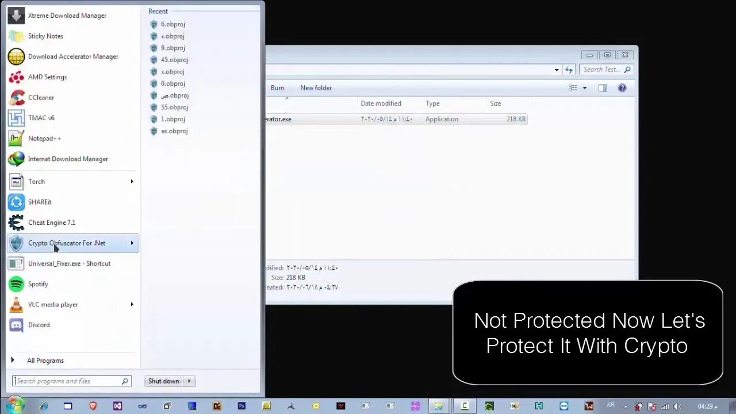Refresh the Explorer address bar
Image resolution: width=736 pixels, height=414 pixels.
pos(569,70)
